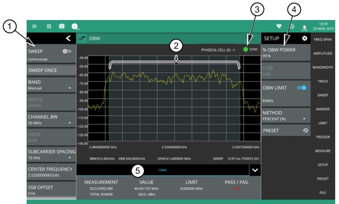Viewport: 339px width, 204px height.
Task: Close the SETUP panel with X icon
Action: point(305,38)
